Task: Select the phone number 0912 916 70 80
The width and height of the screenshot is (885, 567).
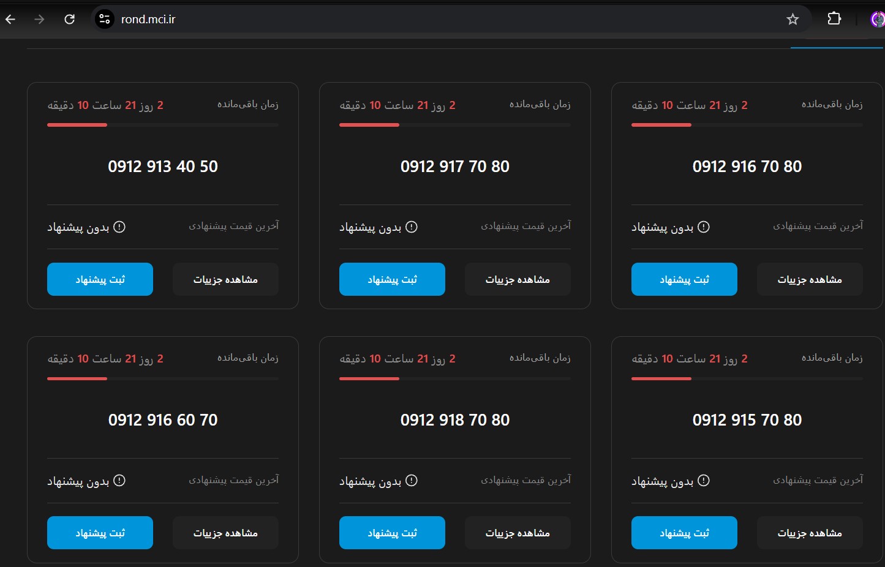Action: [x=747, y=167]
